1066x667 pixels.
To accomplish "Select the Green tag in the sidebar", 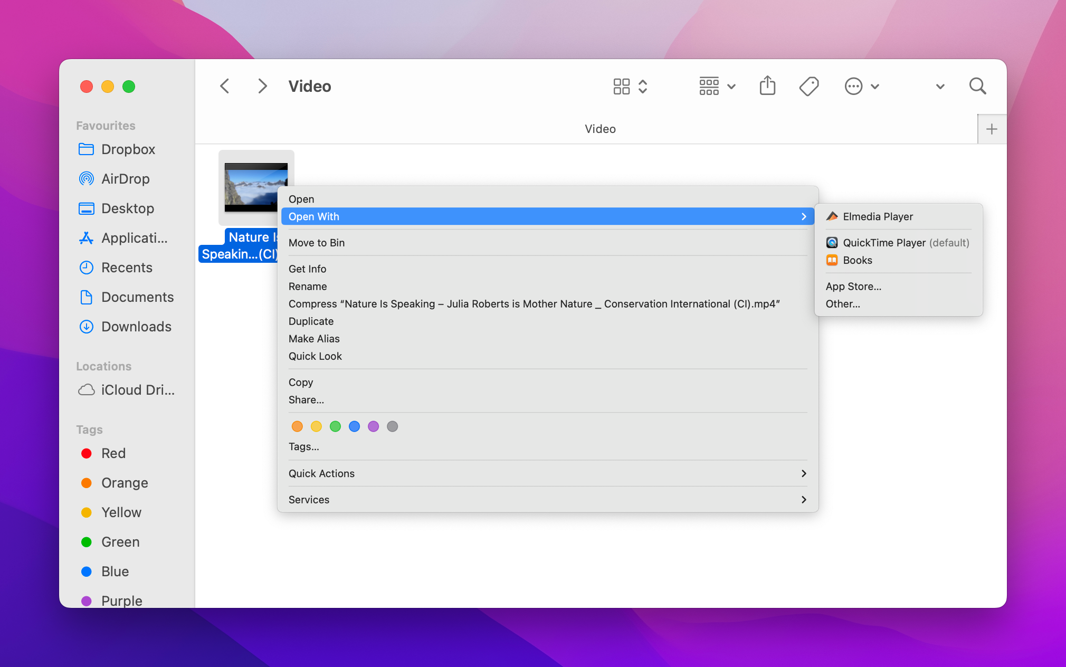I will 120,542.
